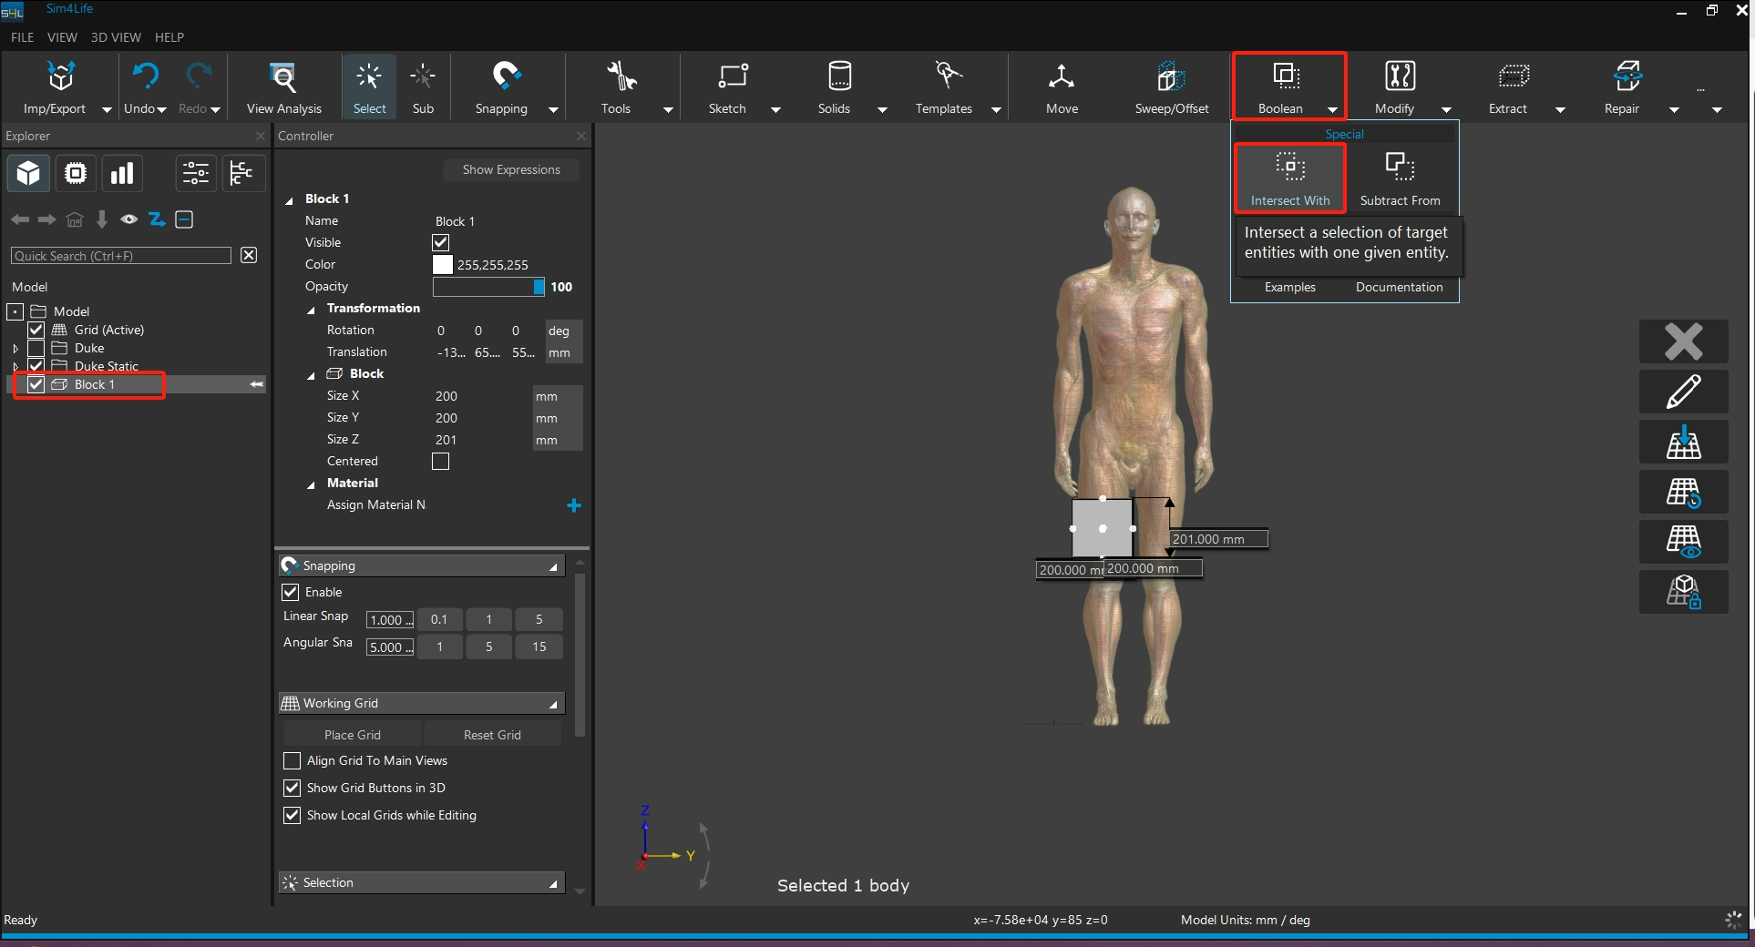The height and width of the screenshot is (947, 1755).
Task: Expand the Duke folder in model tree
Action: [15, 349]
